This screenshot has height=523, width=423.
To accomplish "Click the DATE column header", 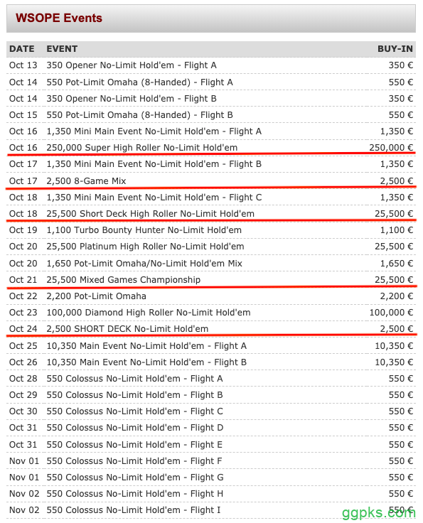I will (x=22, y=49).
